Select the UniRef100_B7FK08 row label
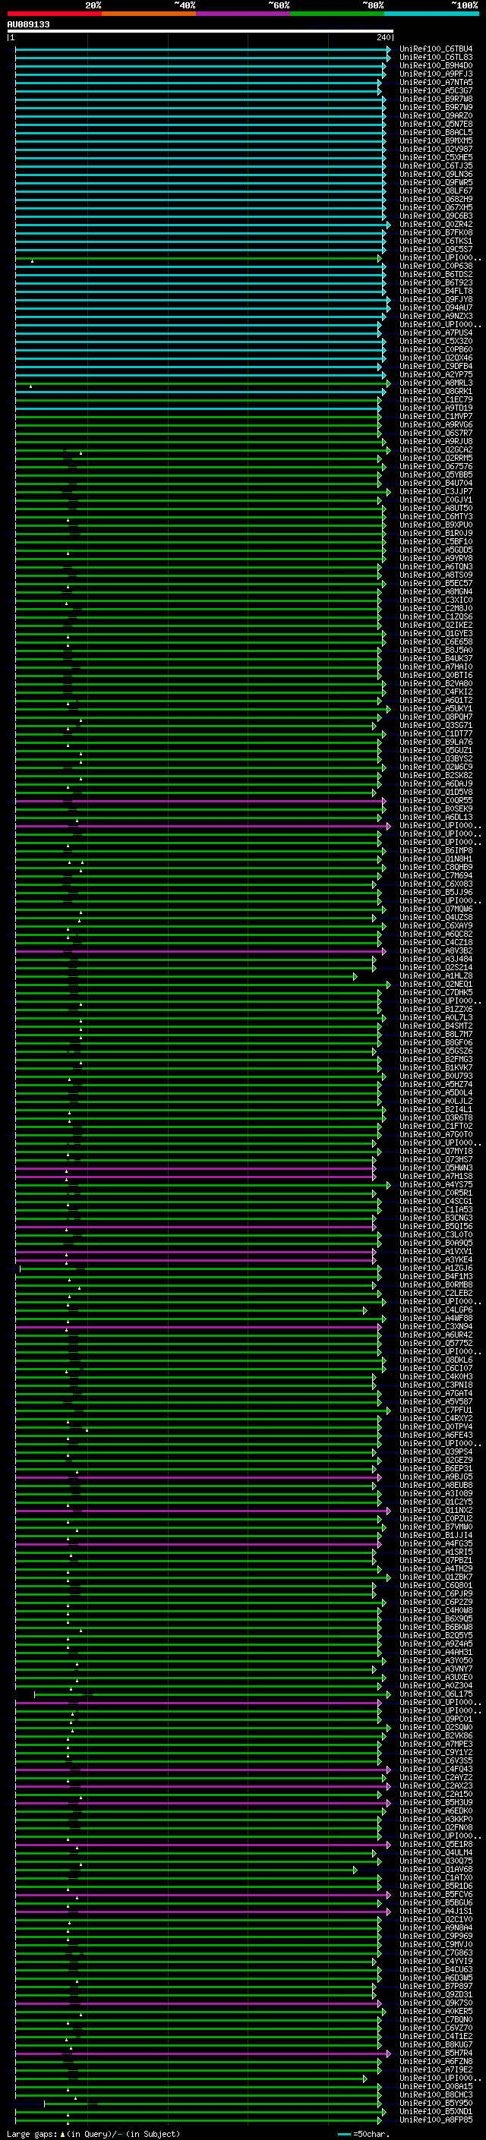Image resolution: width=486 pixels, height=2140 pixels. pyautogui.click(x=435, y=232)
